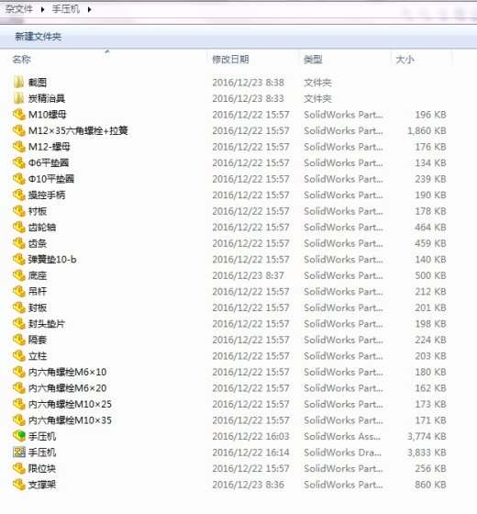This screenshot has height=514, width=477.
Task: Click the size value 459 KB
Action: 430,243
